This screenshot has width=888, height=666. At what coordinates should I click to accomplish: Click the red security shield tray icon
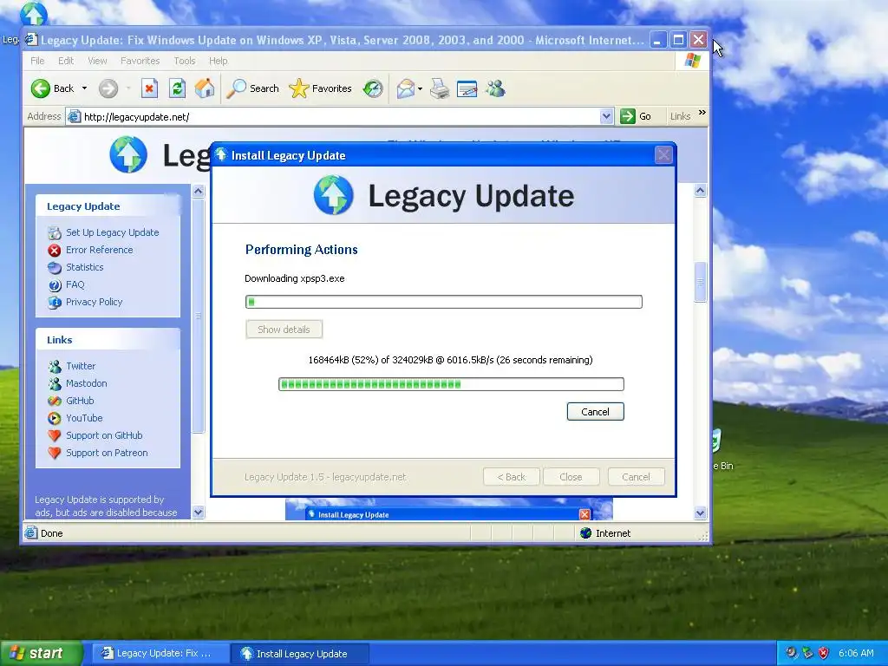pyautogui.click(x=824, y=653)
